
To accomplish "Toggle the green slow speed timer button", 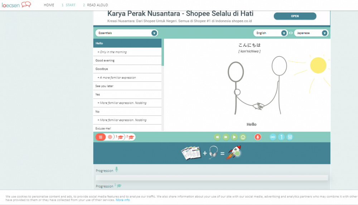I will click(x=243, y=137).
